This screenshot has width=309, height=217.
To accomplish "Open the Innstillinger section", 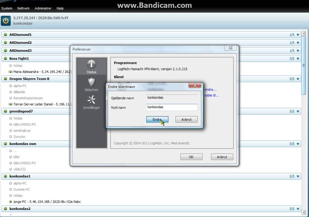I will coord(91,102).
